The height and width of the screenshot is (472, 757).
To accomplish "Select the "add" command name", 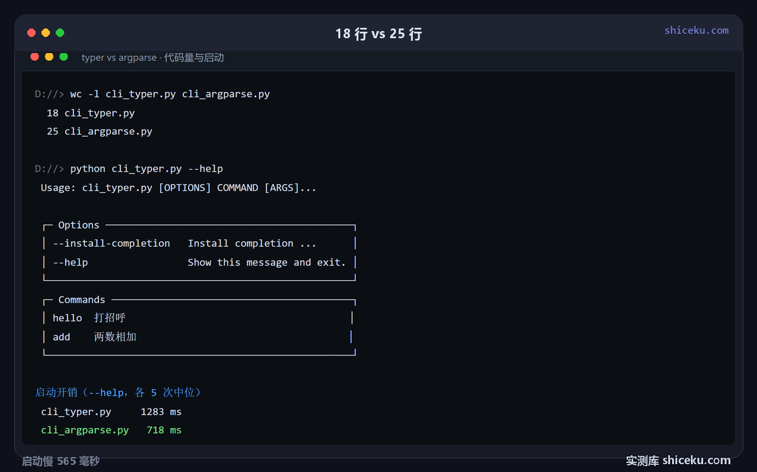I will [62, 337].
